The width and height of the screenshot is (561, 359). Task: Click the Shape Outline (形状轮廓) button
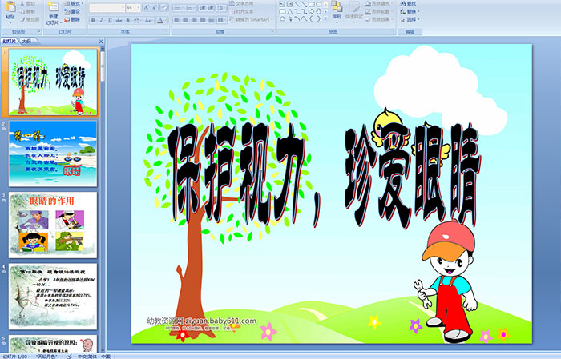click(379, 11)
